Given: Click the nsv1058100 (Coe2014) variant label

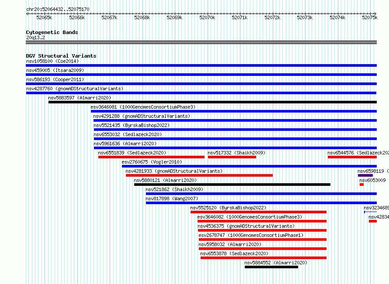Looking at the screenshot, I should (x=52, y=61).
